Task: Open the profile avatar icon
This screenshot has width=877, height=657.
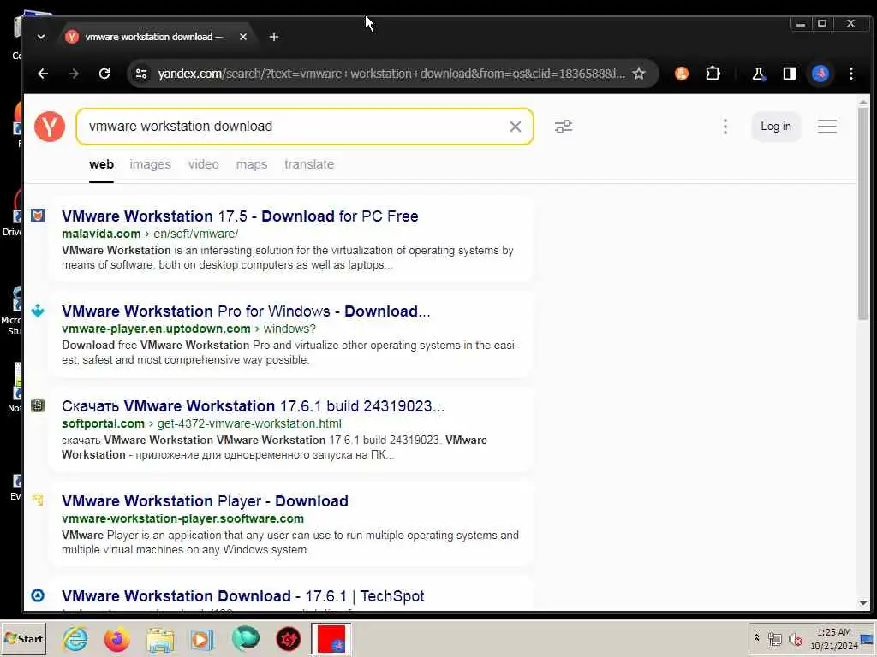Action: point(820,74)
